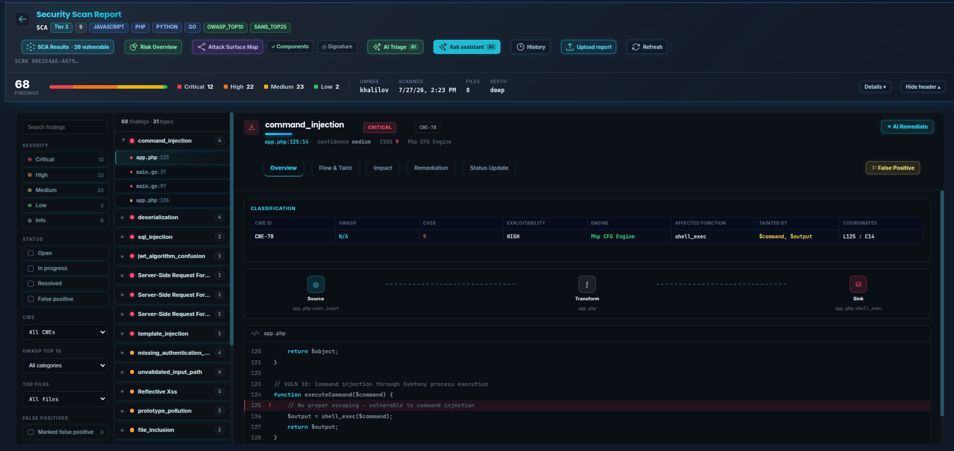Open the All files dropdown
Viewport: 954px width, 451px height.
coord(65,399)
